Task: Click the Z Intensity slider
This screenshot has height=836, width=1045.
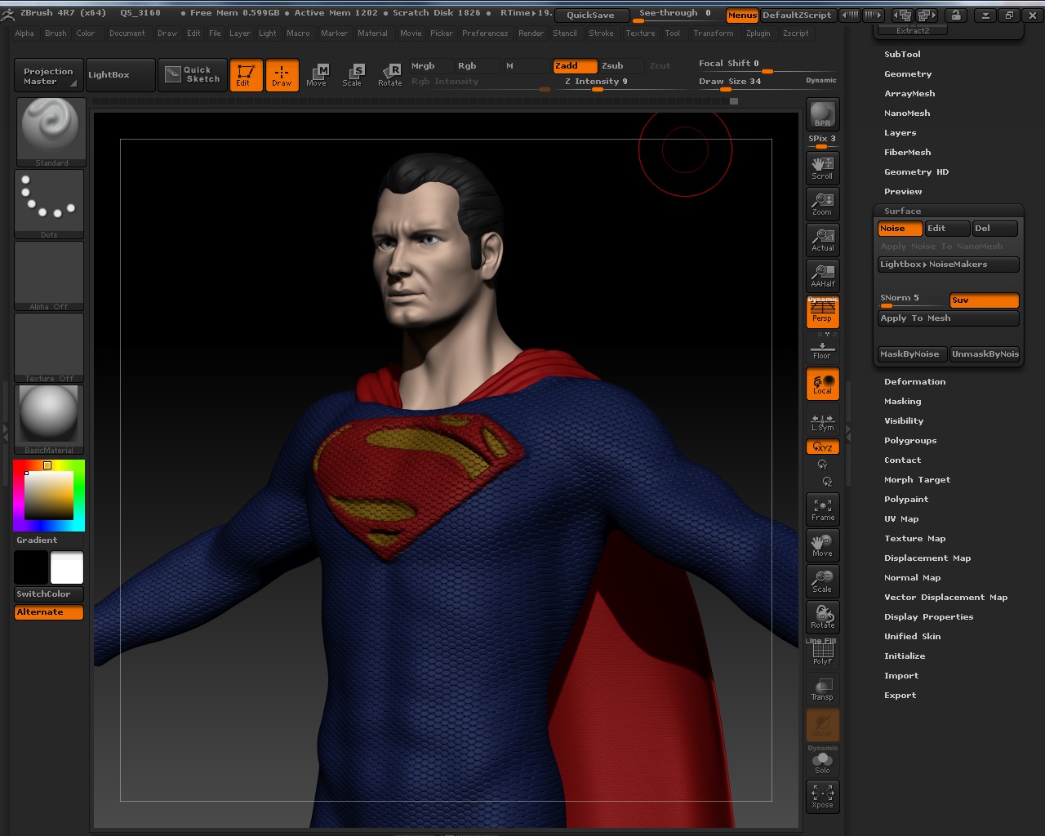Action: (597, 82)
